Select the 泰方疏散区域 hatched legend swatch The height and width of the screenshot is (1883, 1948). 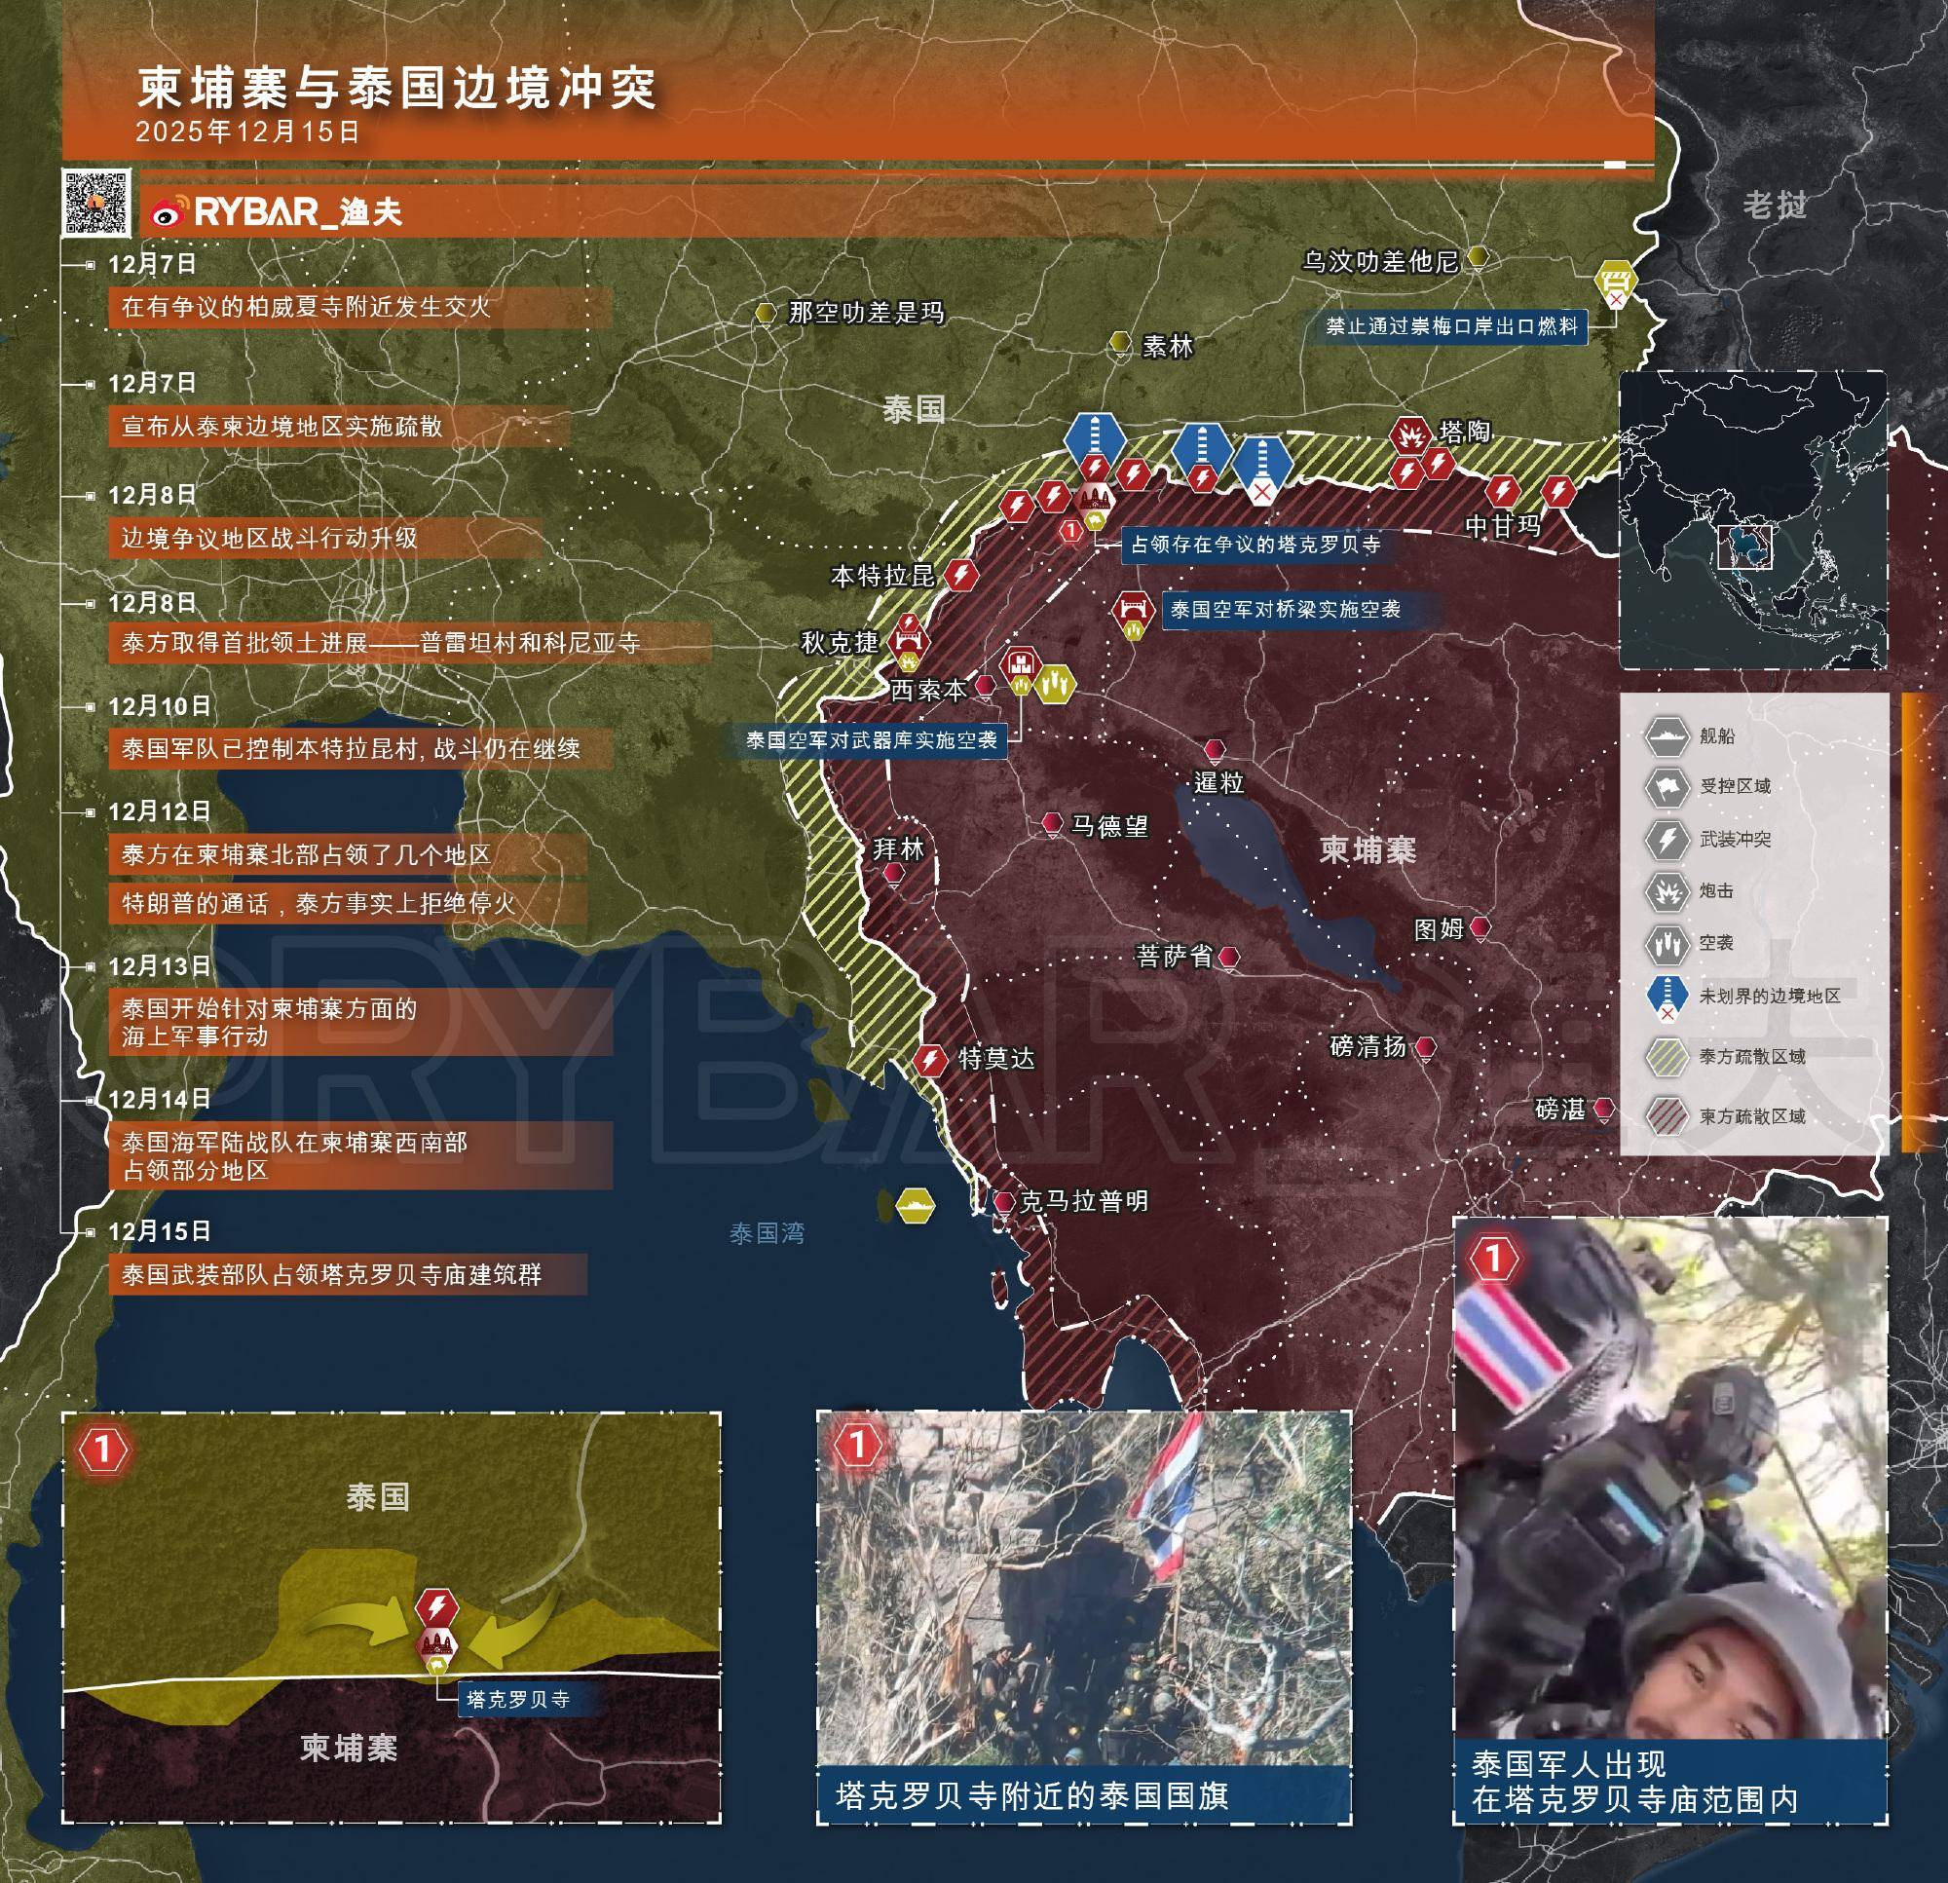click(x=1667, y=1057)
